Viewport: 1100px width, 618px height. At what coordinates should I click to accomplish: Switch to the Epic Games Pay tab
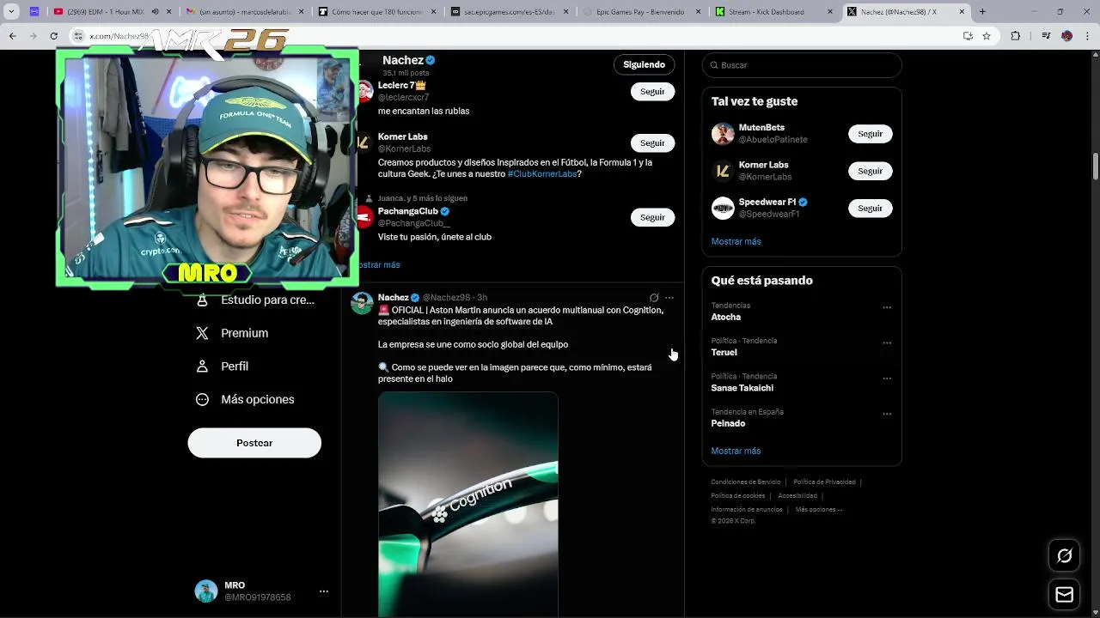click(641, 12)
